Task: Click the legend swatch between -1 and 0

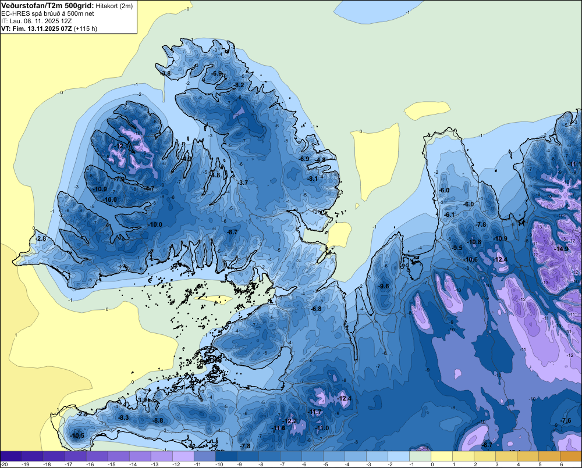Action: (x=420, y=456)
